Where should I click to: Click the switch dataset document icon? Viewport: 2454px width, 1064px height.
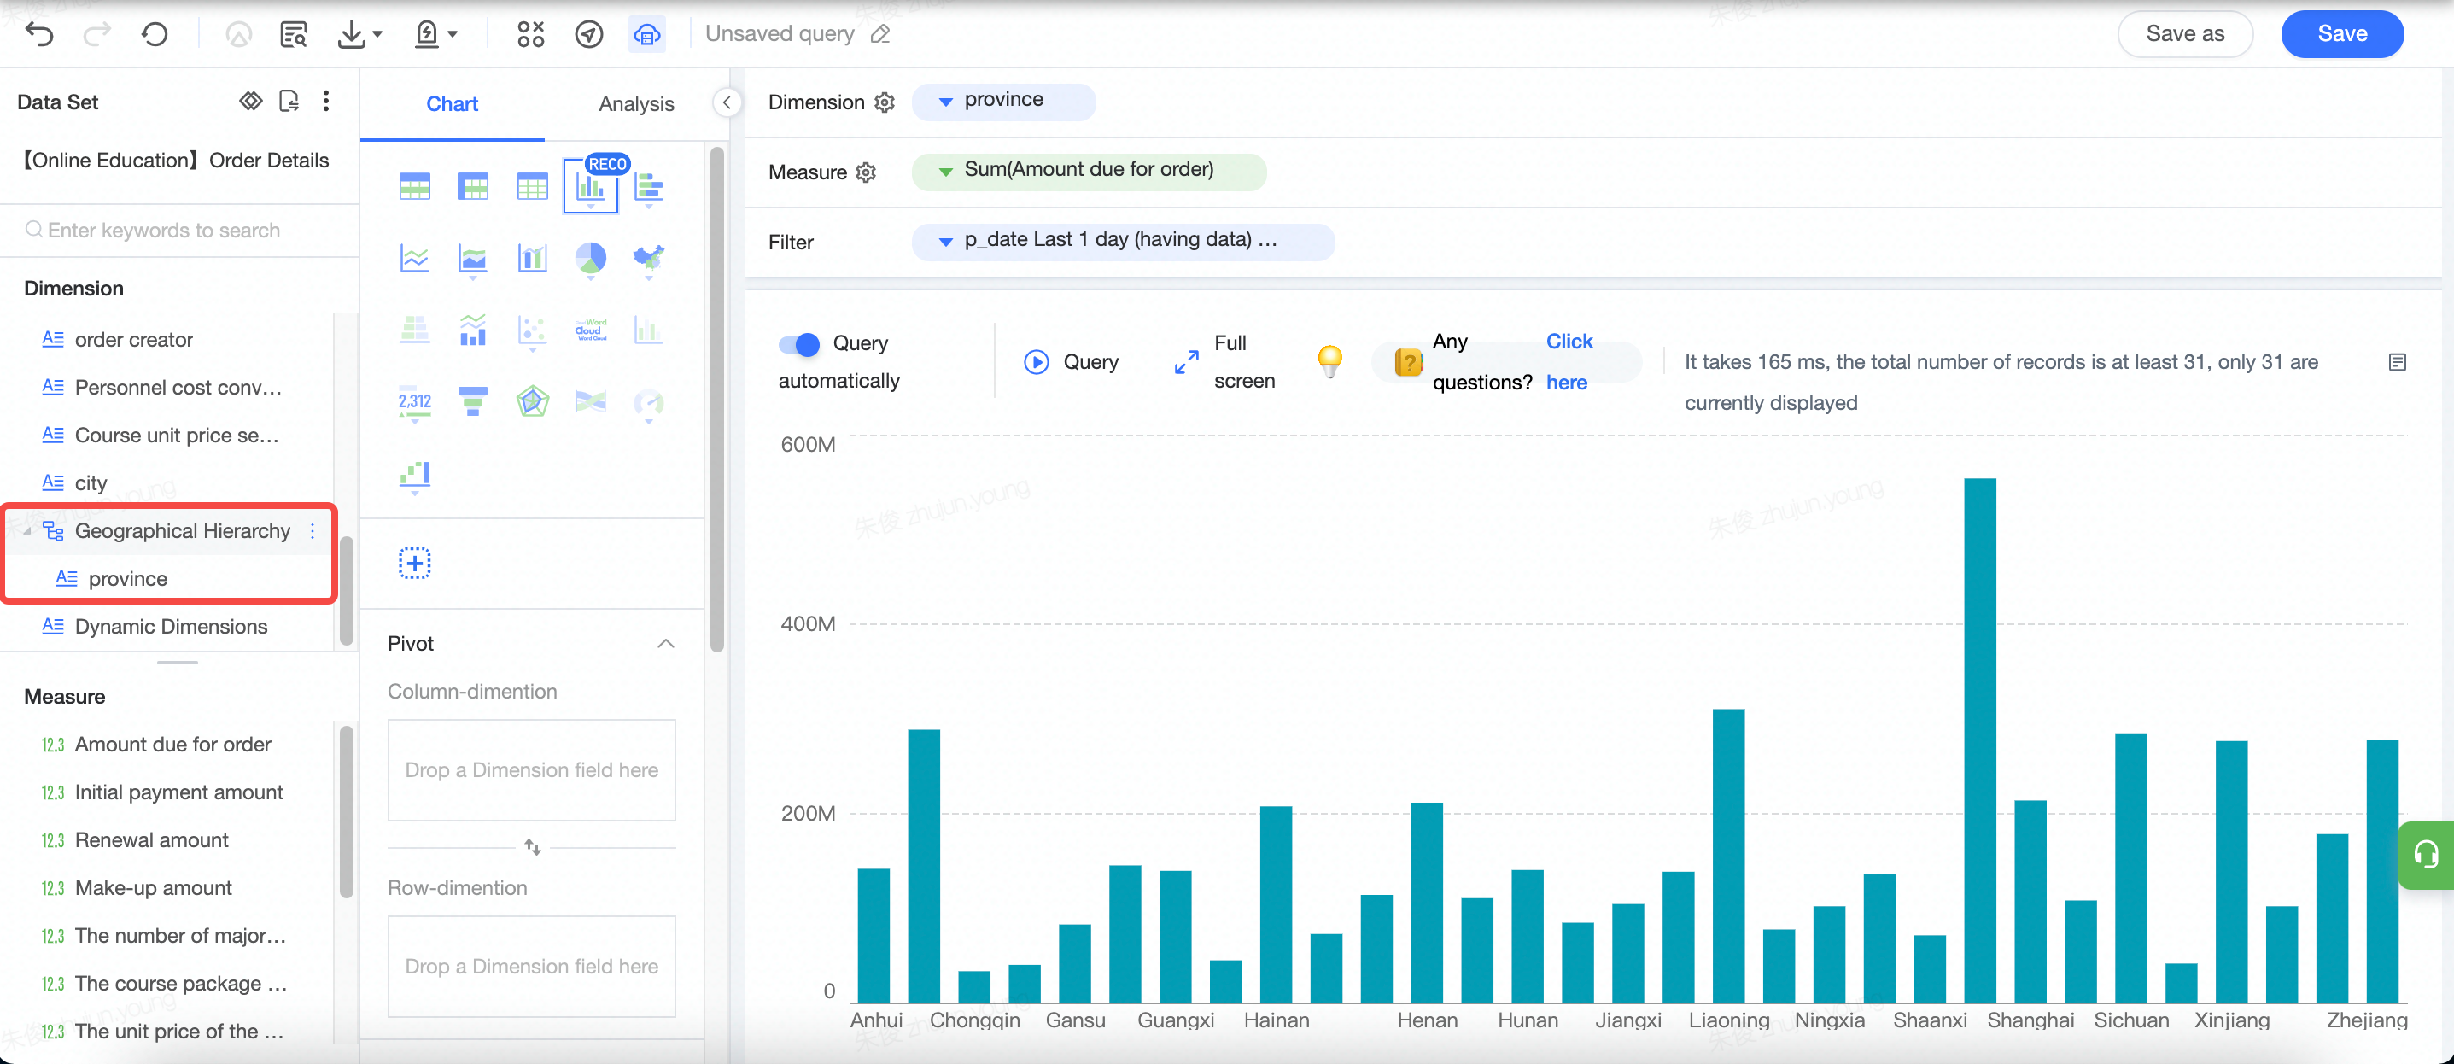point(289,101)
